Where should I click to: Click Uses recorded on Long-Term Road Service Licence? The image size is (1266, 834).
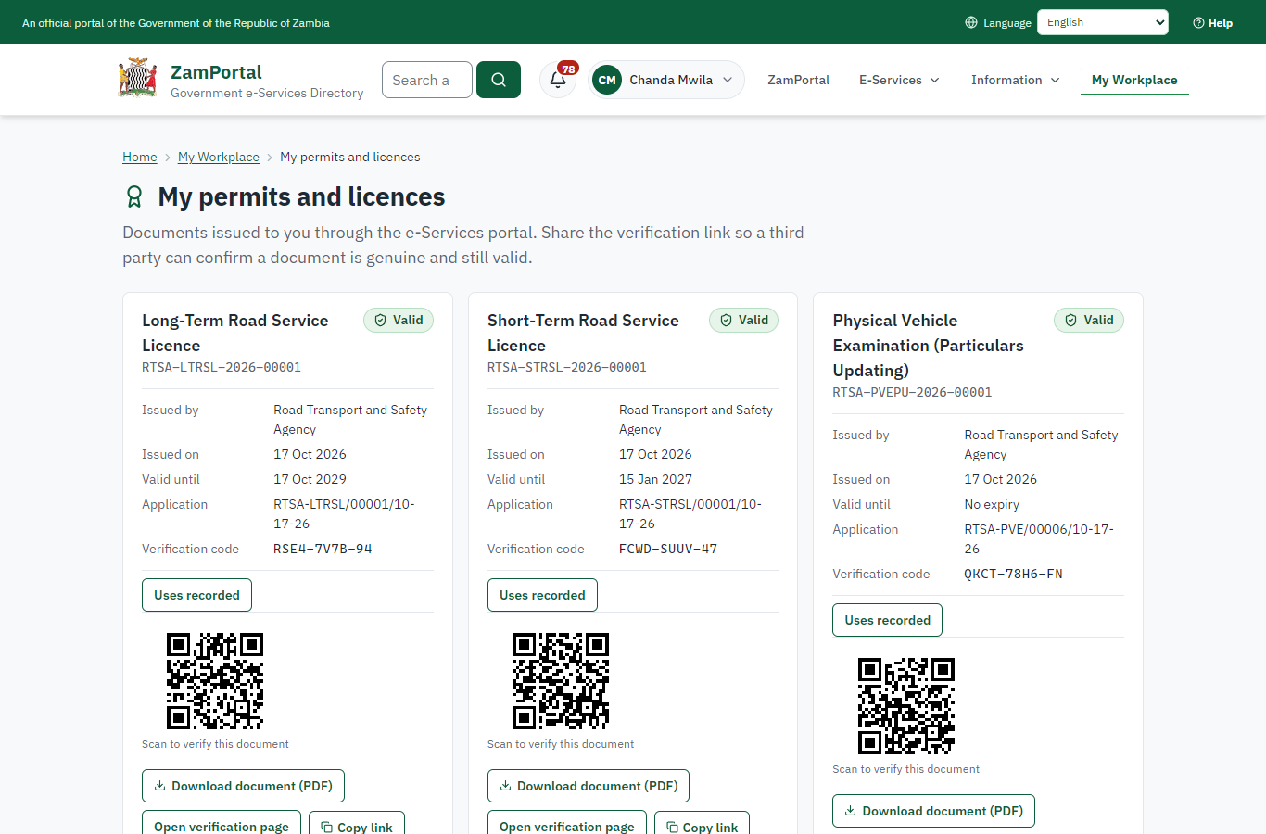[x=196, y=595]
